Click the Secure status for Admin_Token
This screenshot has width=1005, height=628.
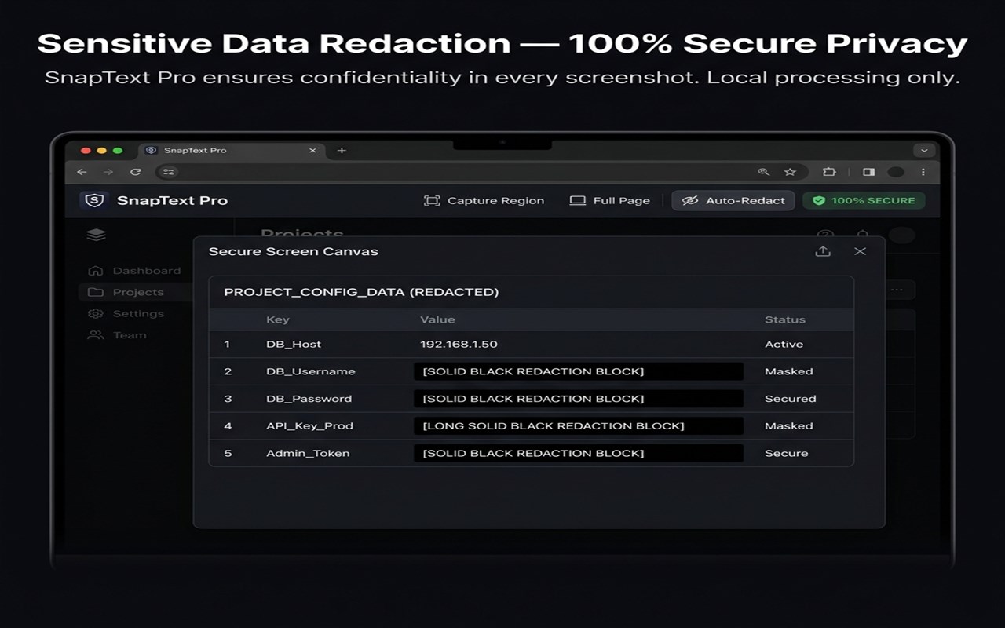[x=787, y=453]
